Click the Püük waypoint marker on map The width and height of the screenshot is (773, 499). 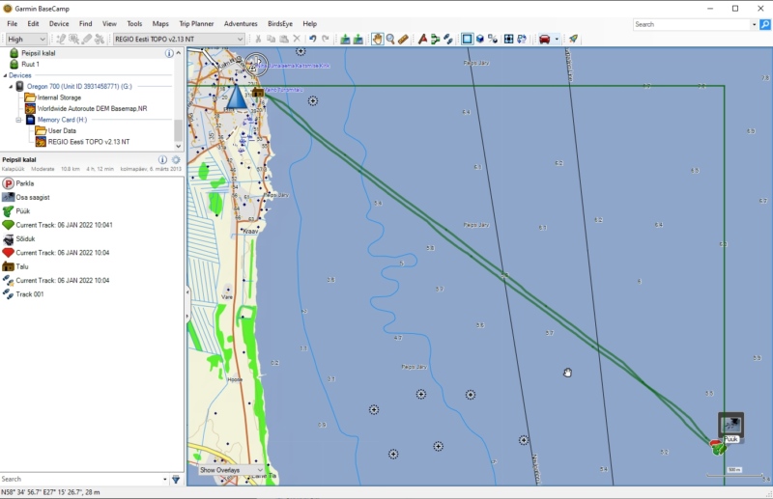coord(721,448)
